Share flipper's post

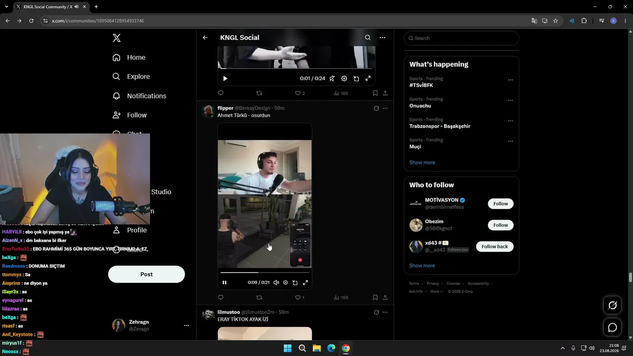(385, 298)
